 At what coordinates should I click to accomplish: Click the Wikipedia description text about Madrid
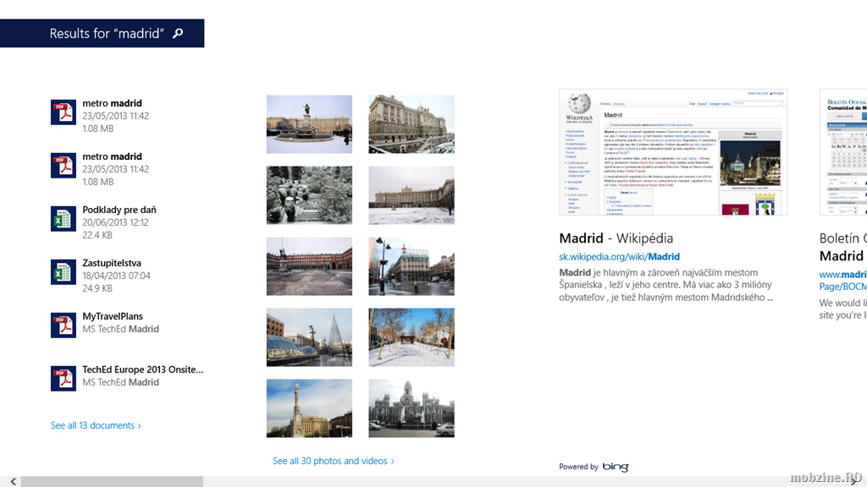[665, 285]
